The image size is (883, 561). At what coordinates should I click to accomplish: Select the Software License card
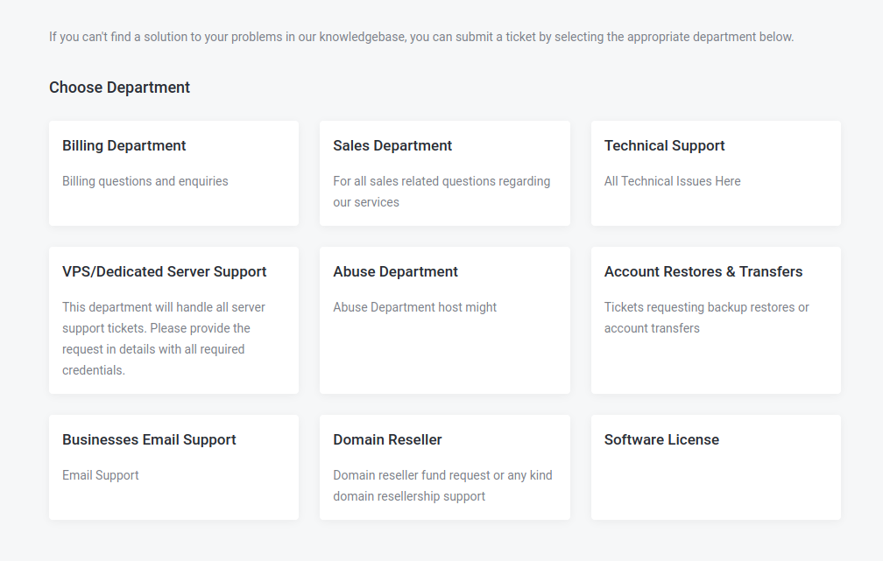pyautogui.click(x=716, y=467)
